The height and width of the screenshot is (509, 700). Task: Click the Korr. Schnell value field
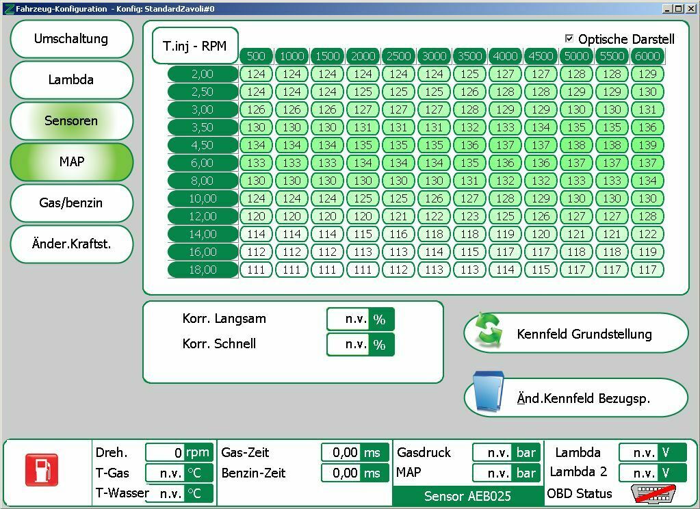coord(348,344)
